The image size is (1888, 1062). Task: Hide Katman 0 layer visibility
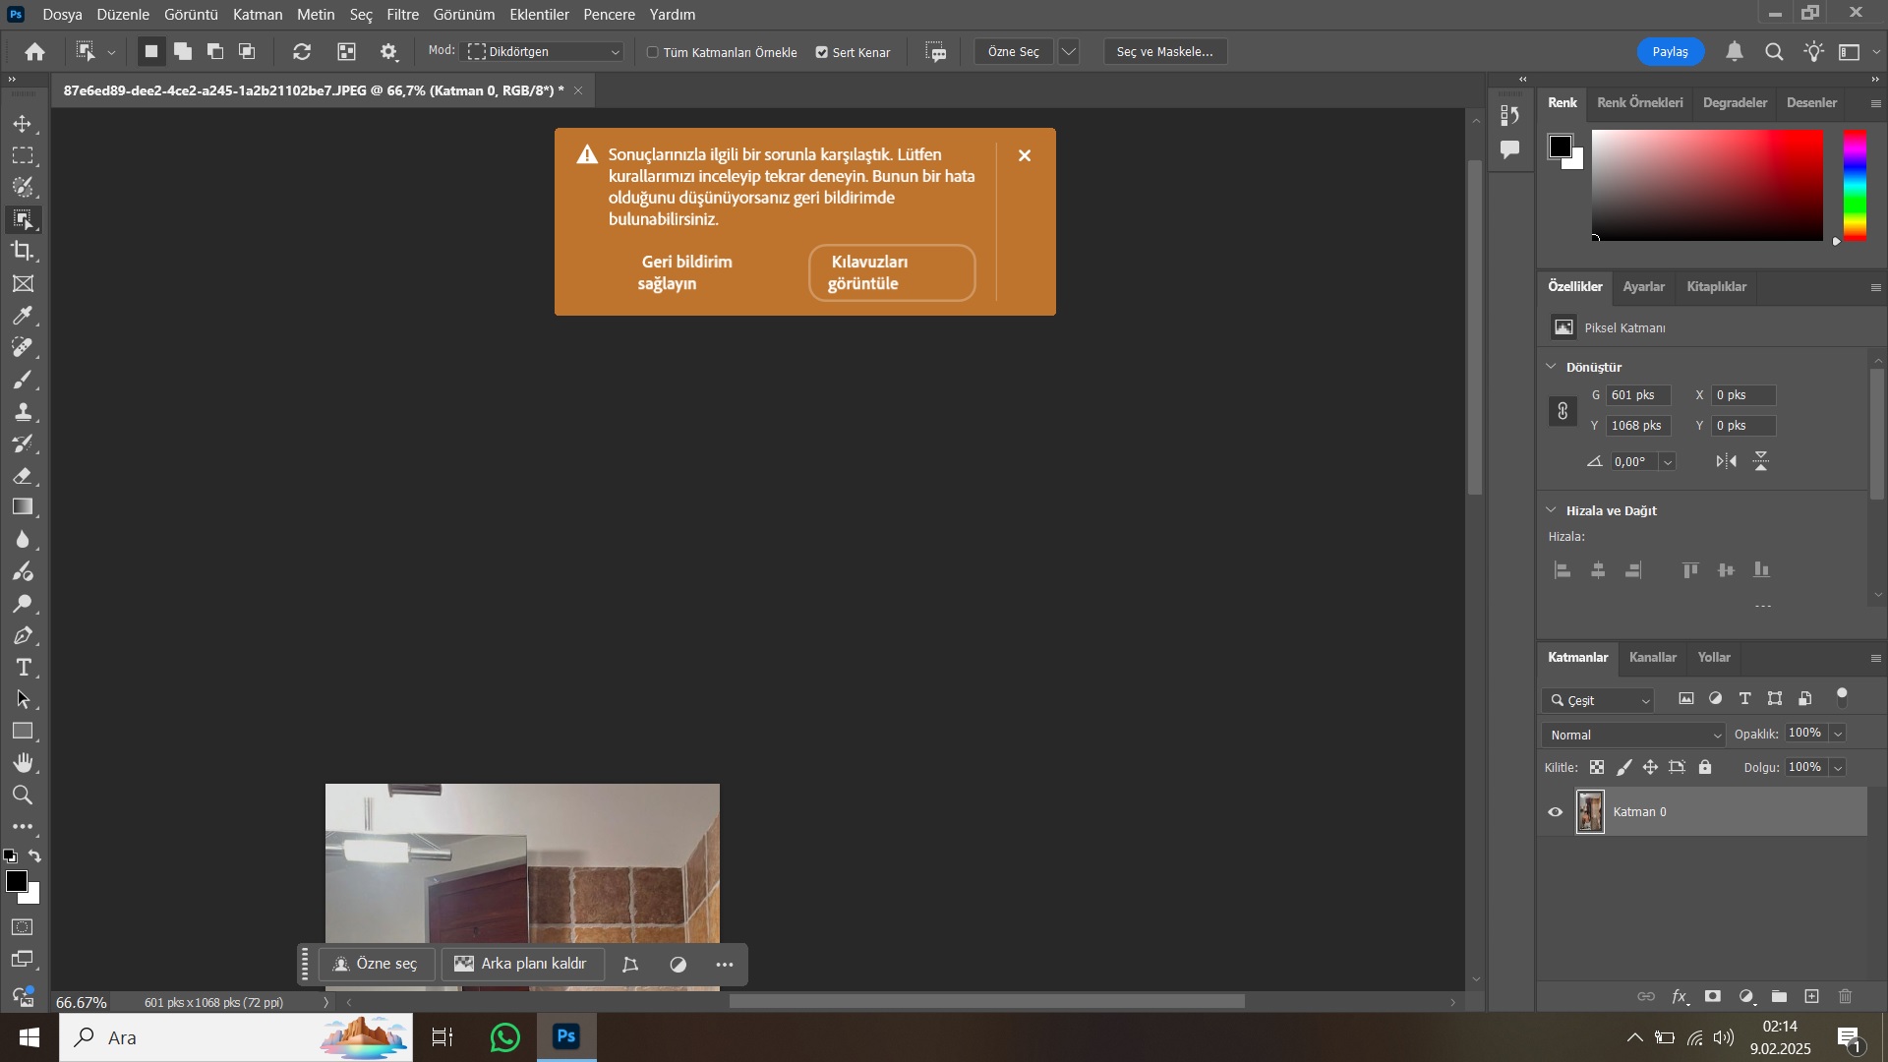[1556, 812]
